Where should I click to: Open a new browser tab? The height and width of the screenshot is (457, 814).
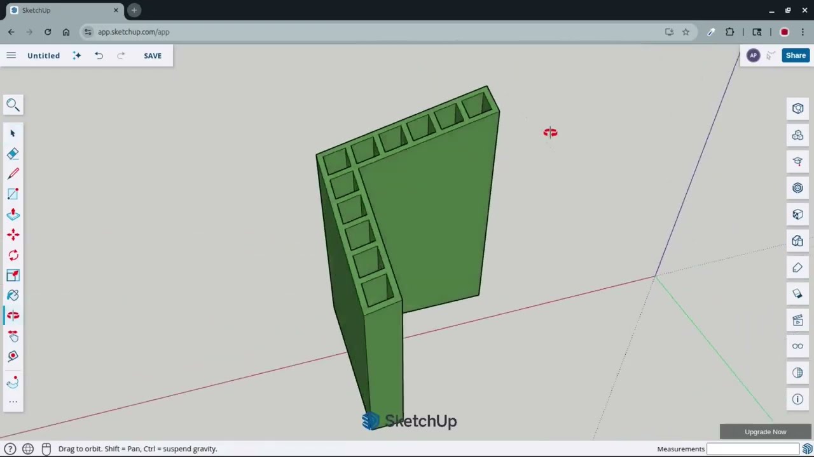pos(134,10)
